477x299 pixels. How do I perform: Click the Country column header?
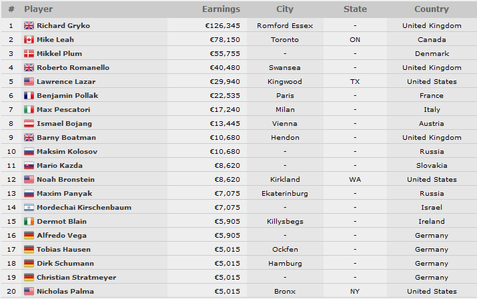coord(432,9)
